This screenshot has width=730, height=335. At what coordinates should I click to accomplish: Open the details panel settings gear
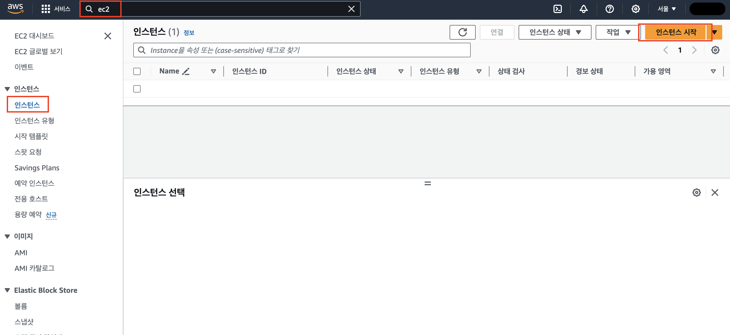click(696, 193)
